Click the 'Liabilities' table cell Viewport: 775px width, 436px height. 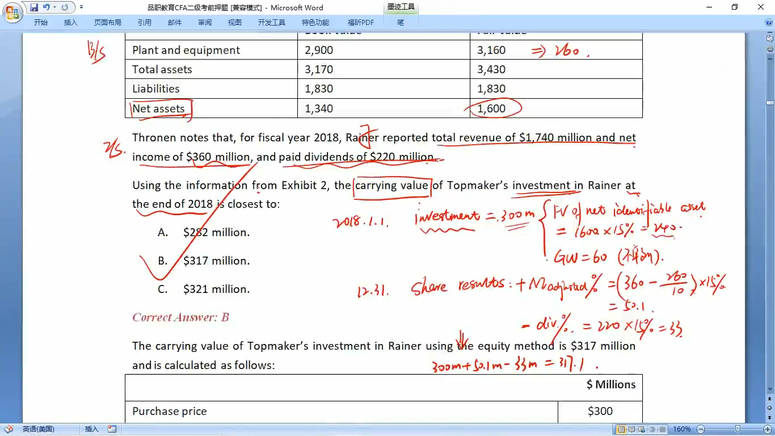pos(211,89)
